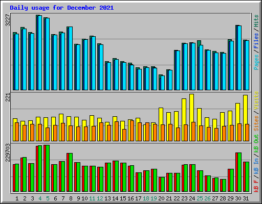
Task: Select day label 21 on the x-axis
Action: click(x=169, y=198)
